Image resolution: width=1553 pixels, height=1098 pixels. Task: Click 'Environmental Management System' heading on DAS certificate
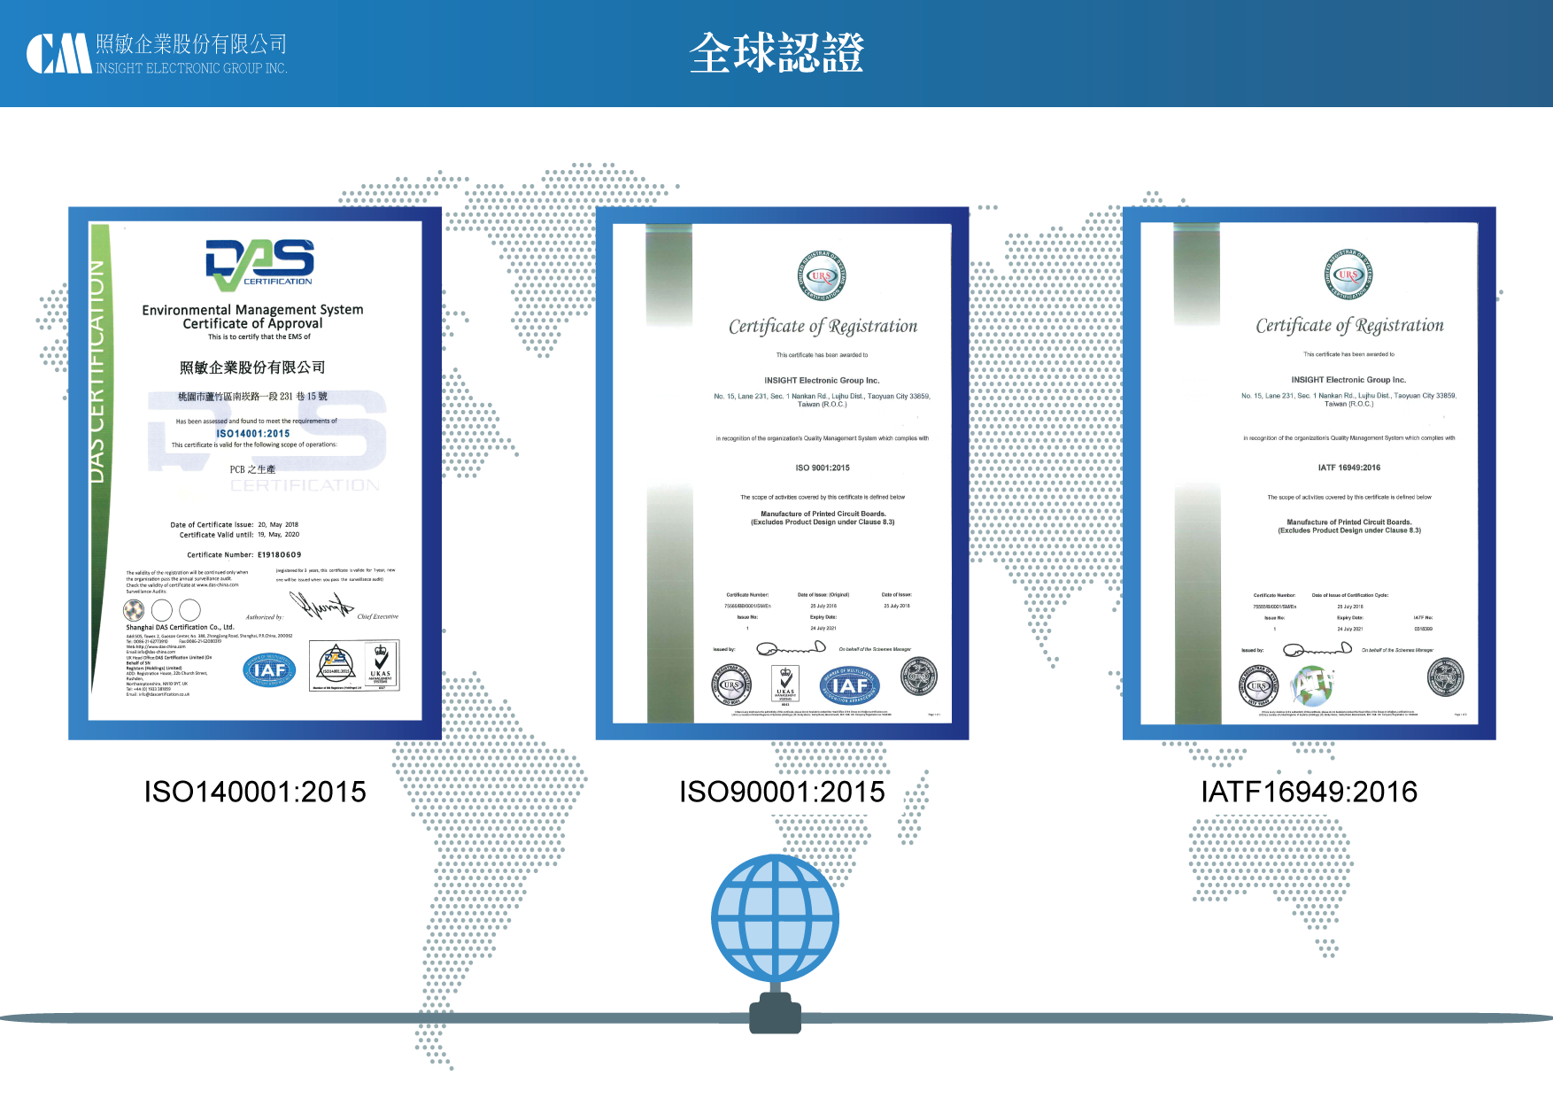(252, 310)
